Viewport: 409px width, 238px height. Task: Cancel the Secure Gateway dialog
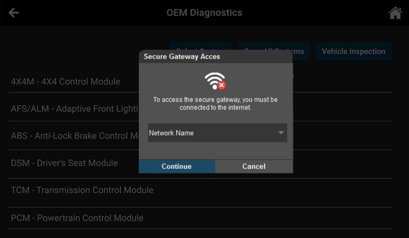point(254,166)
